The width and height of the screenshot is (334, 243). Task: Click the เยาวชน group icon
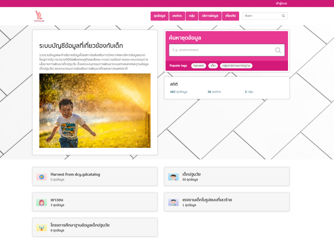click(x=41, y=202)
